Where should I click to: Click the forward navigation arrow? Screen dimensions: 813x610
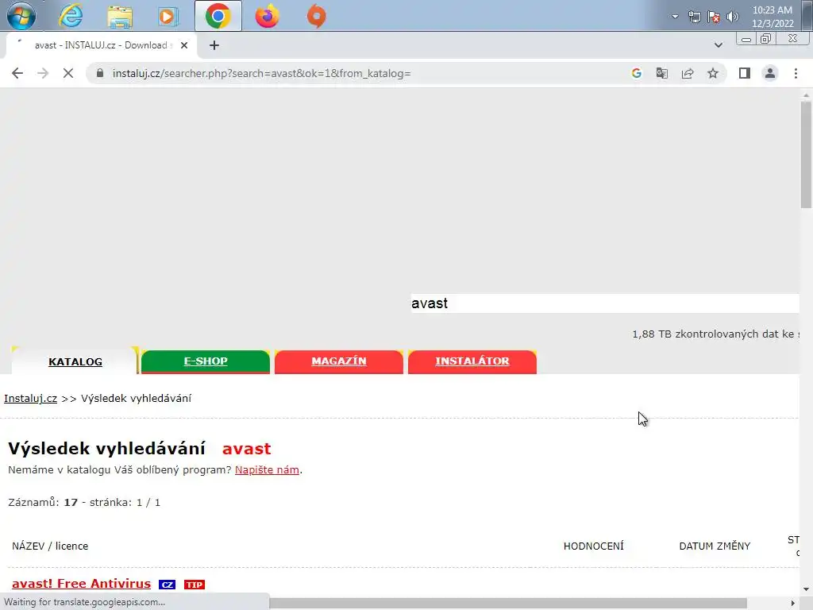pos(43,73)
